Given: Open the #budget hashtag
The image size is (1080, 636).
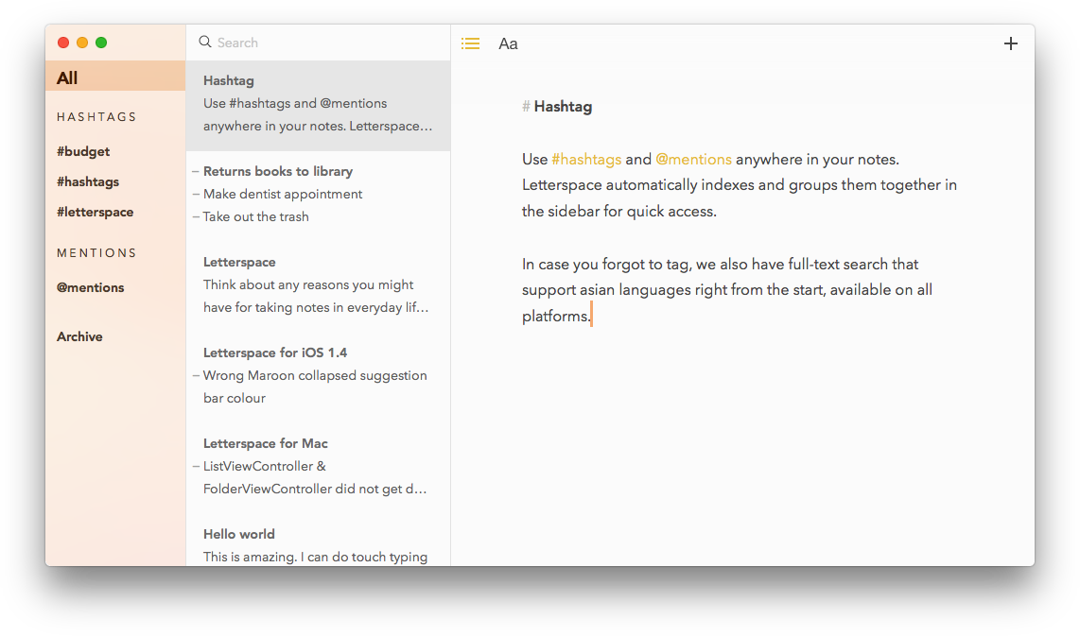Looking at the screenshot, I should 83,151.
